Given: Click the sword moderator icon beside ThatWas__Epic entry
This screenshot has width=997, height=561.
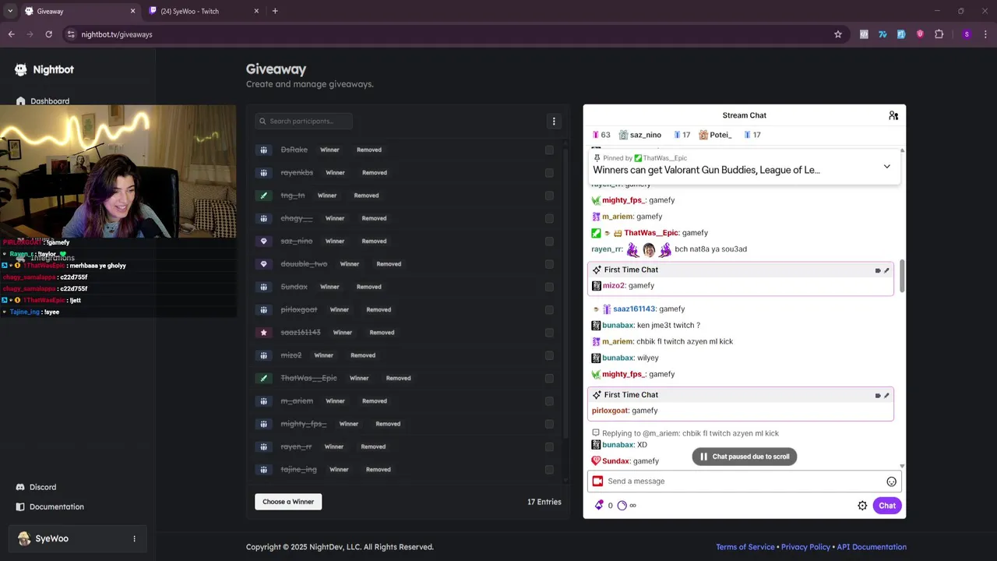Looking at the screenshot, I should (264, 378).
